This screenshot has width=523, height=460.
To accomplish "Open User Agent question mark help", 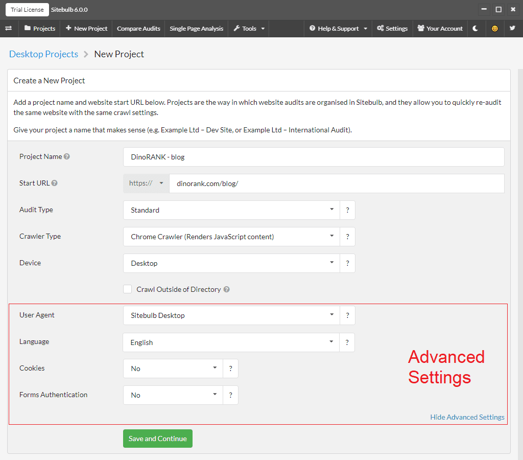I will (x=347, y=315).
